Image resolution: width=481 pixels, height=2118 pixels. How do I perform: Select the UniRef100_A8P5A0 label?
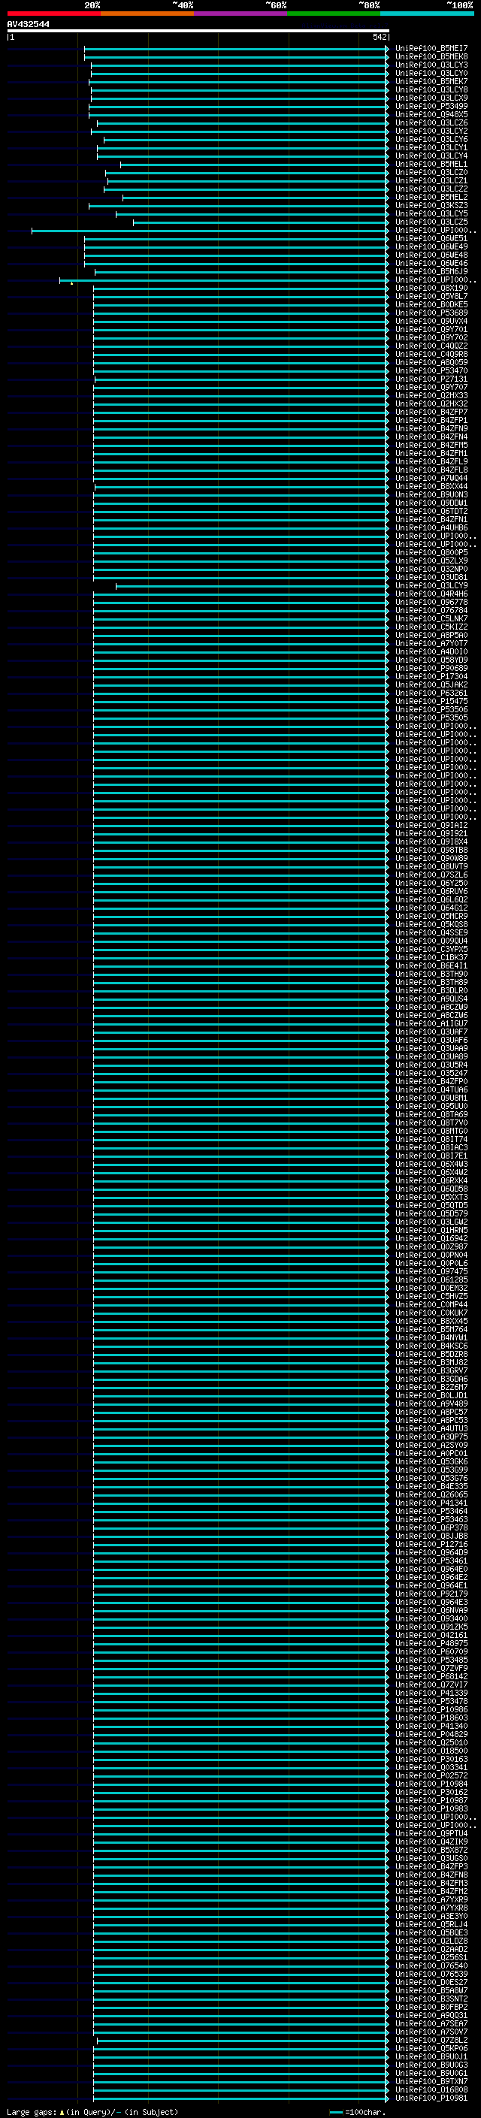click(x=431, y=635)
